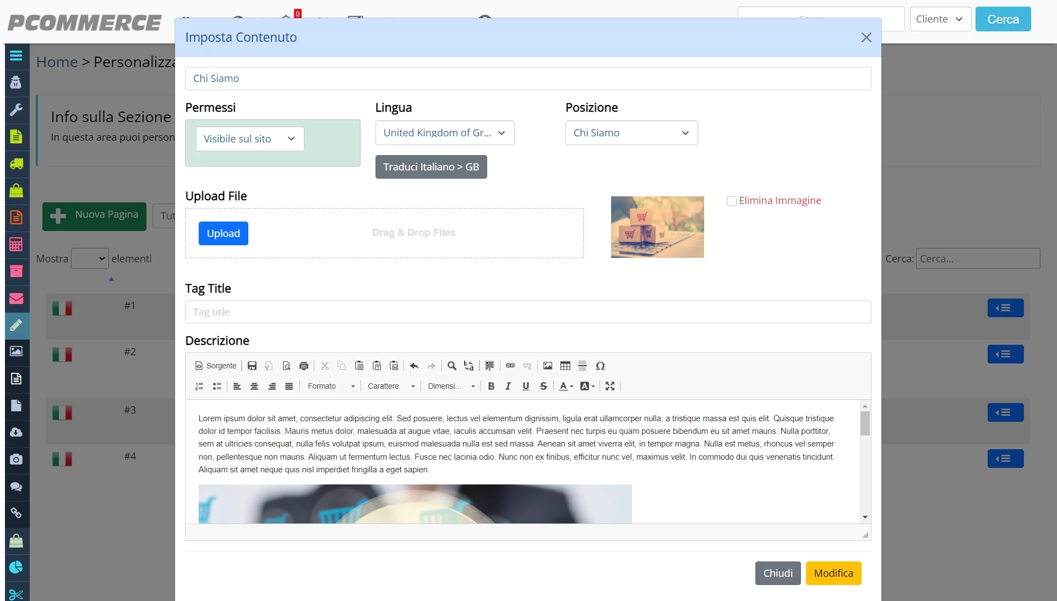Click the blue menu button for row #1
Screen dimensions: 1057x601
point(1005,308)
